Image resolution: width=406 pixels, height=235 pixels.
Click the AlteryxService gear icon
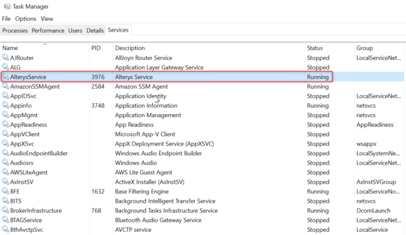click(6, 77)
